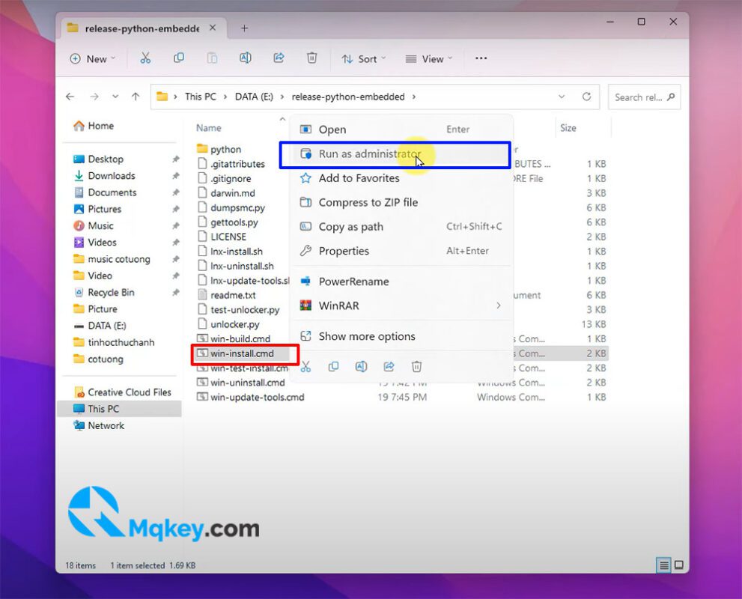Open Recycle Bin in the sidebar

click(104, 293)
